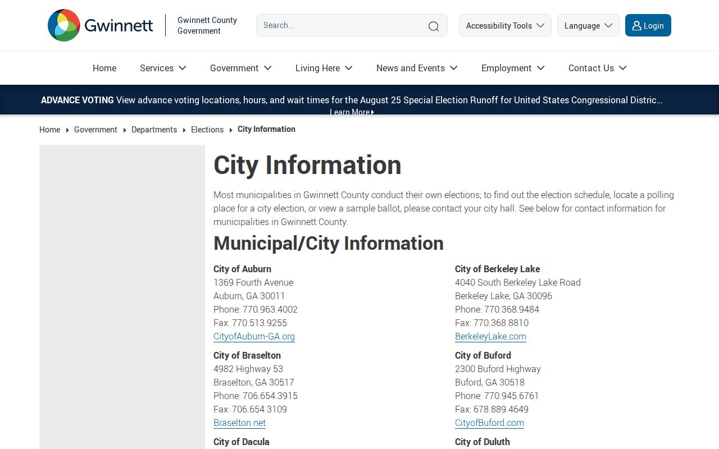Open the Employment menu

coord(513,68)
